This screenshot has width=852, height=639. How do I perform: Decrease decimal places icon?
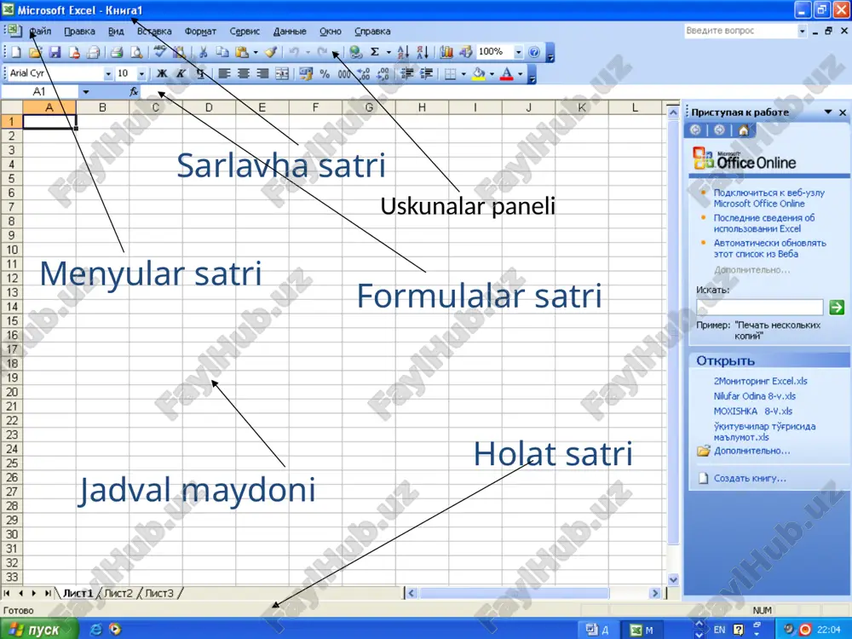383,73
